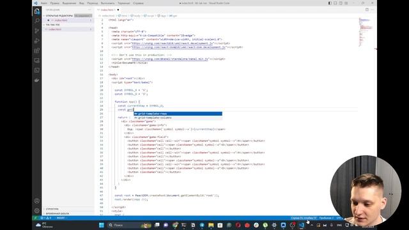Open weather widget on taskbar

(45, 225)
